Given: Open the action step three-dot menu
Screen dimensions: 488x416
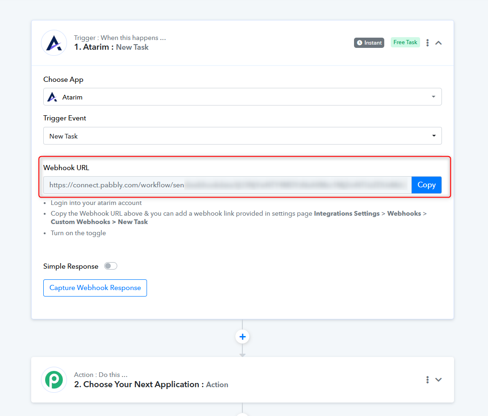Looking at the screenshot, I should [x=427, y=380].
